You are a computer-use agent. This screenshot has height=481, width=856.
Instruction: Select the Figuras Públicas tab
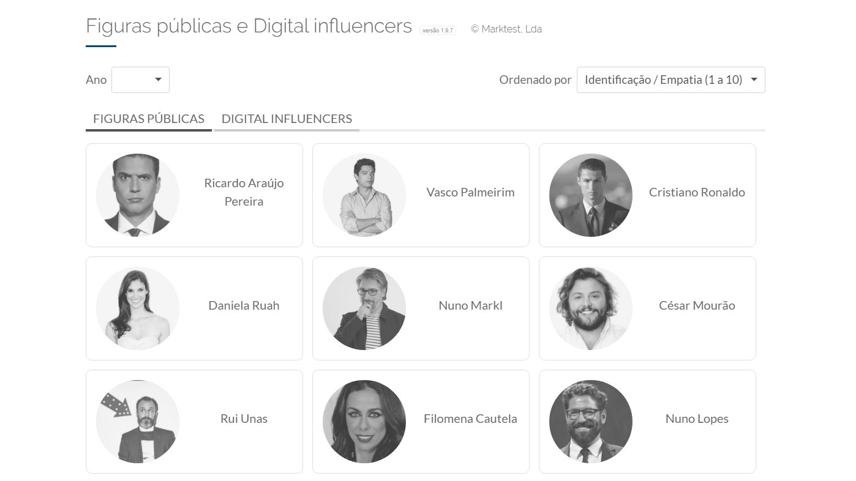149,119
